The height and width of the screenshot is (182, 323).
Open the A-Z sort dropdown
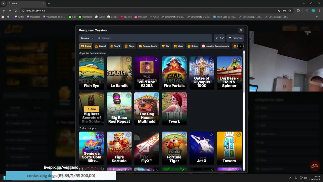219,38
